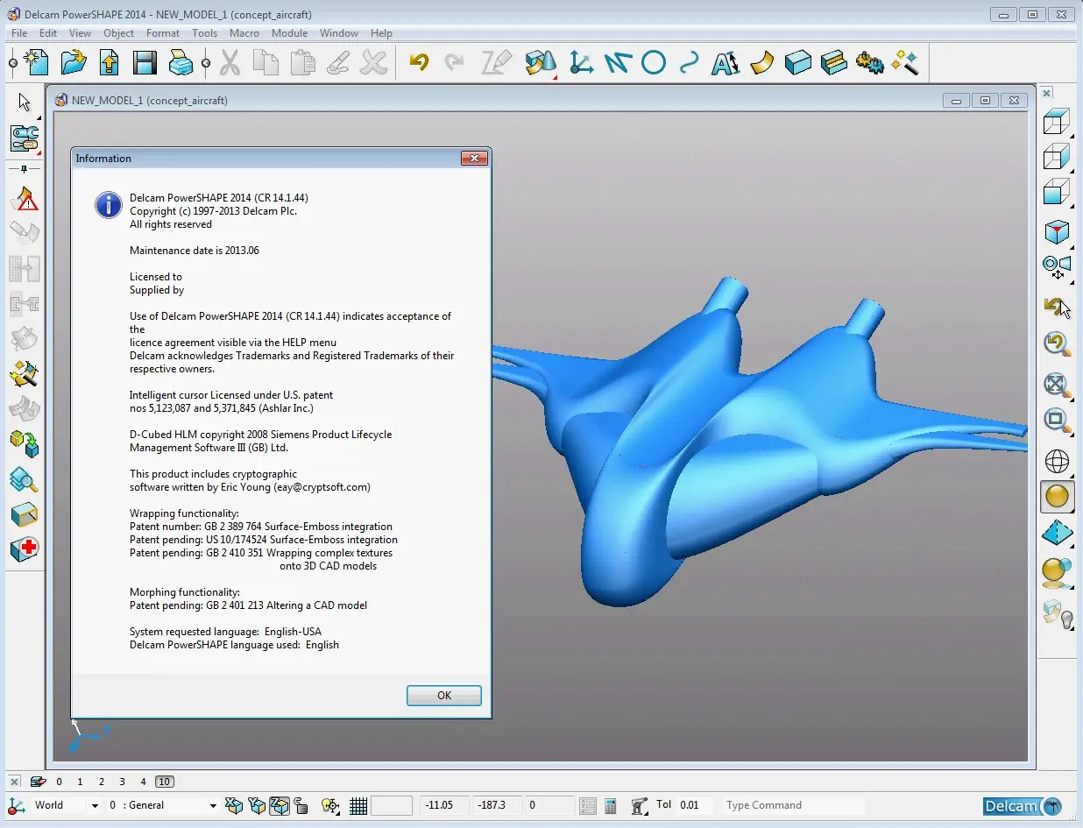Toggle level 3 visibility
1083x828 pixels.
(x=122, y=782)
